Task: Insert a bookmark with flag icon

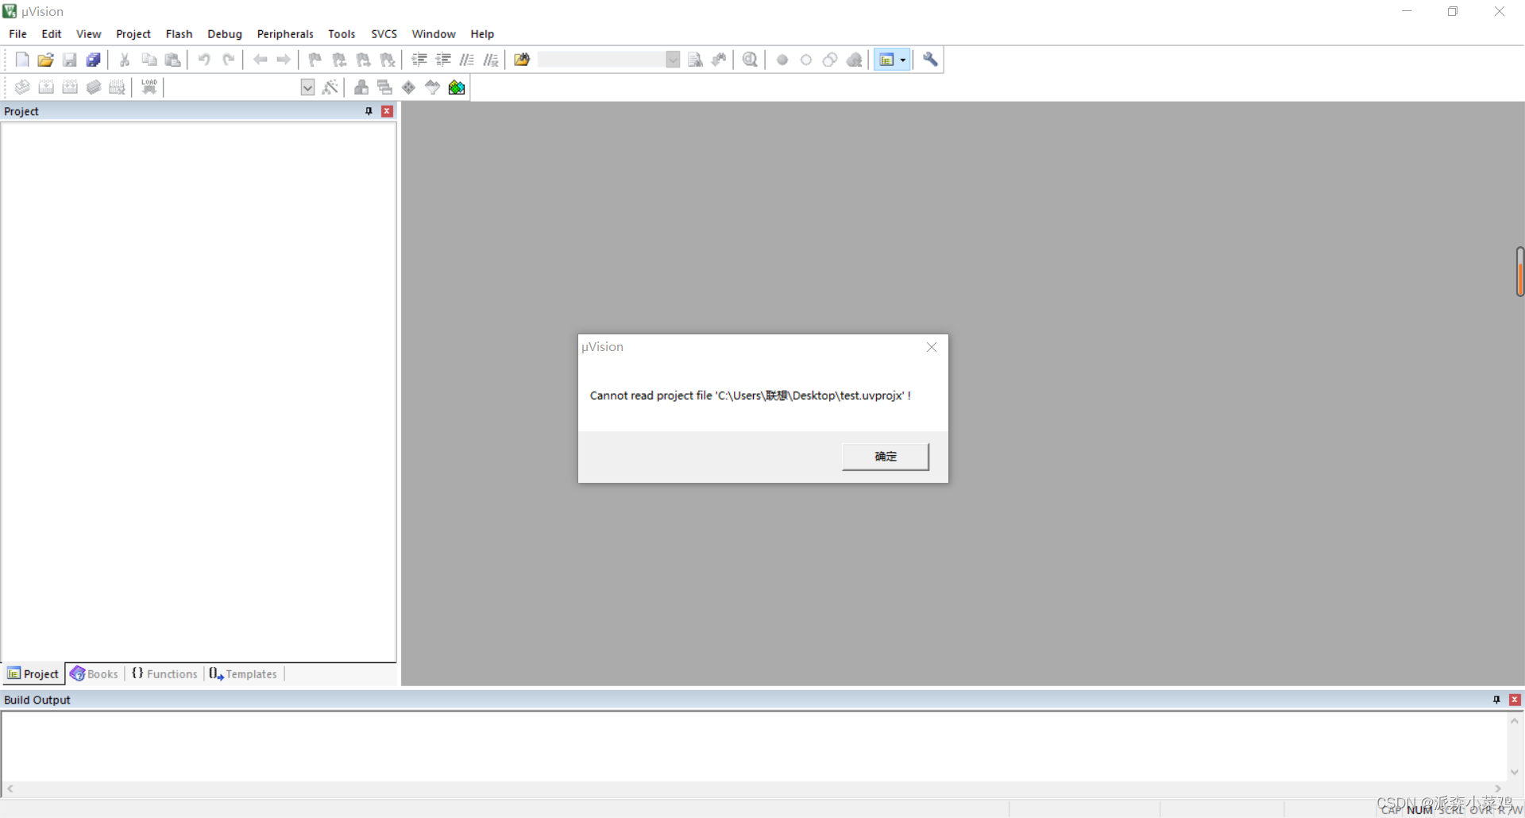Action: (315, 60)
